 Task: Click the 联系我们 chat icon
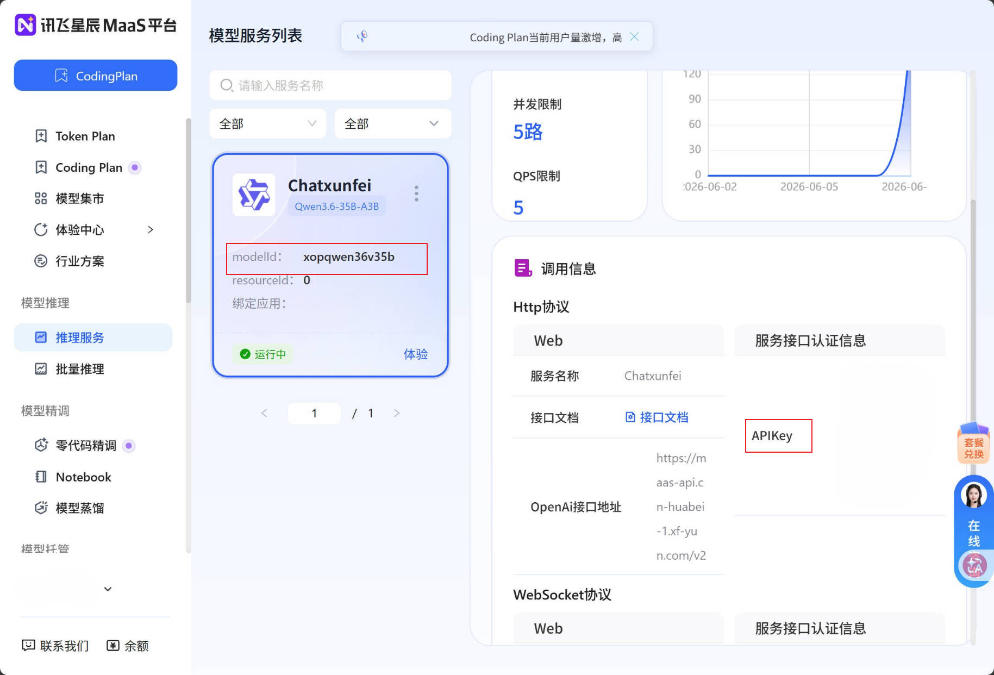tap(28, 646)
